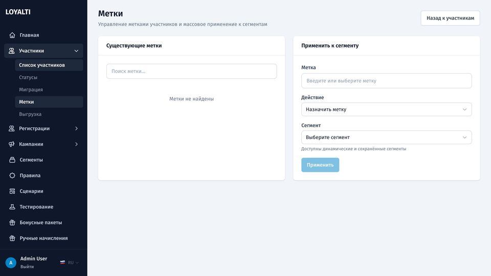Select Метки submenu item

click(x=49, y=102)
